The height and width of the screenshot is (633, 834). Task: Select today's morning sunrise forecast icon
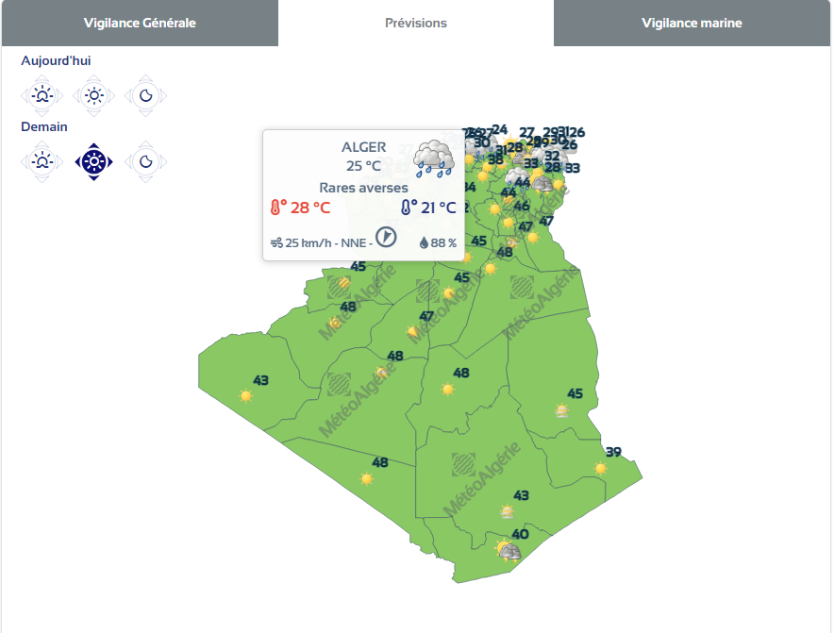tap(42, 95)
